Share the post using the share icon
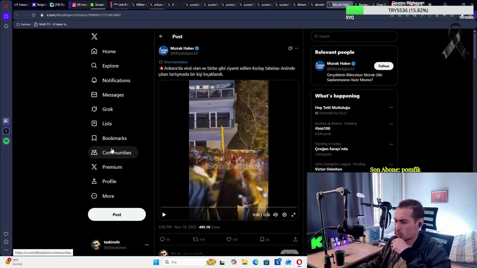Image resolution: width=477 pixels, height=268 pixels. pos(295,239)
